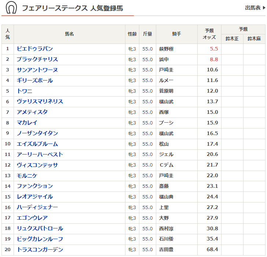Open アーリーハーベスト horse page
The height and width of the screenshot is (257, 267).
pyautogui.click(x=40, y=154)
